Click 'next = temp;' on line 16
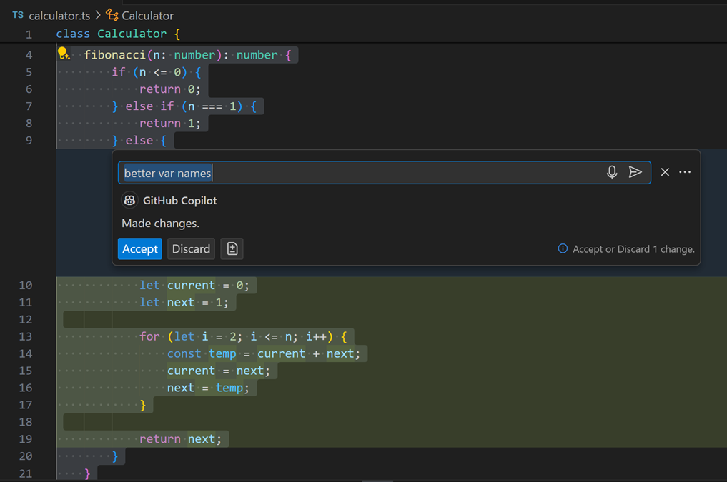The image size is (727, 482). [x=208, y=388]
